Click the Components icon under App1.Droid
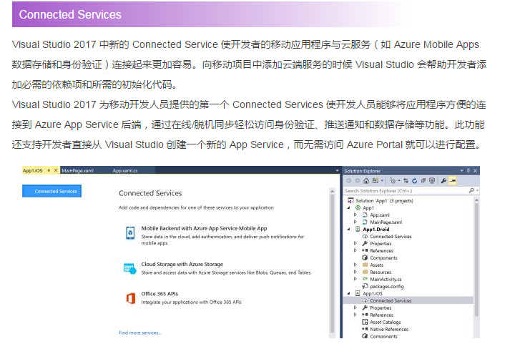 pyautogui.click(x=365, y=258)
